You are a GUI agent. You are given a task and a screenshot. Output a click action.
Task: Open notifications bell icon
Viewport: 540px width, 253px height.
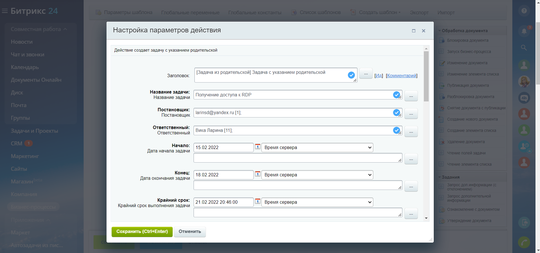pyautogui.click(x=524, y=31)
